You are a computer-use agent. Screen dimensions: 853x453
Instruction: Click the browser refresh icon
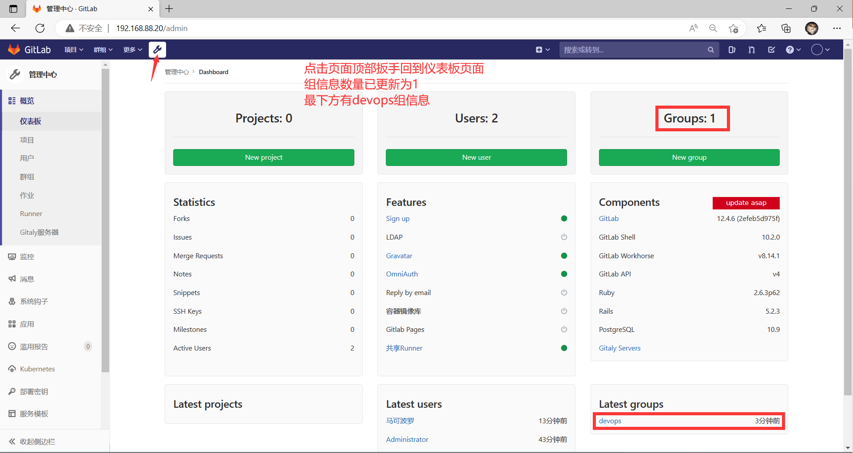[x=40, y=28]
